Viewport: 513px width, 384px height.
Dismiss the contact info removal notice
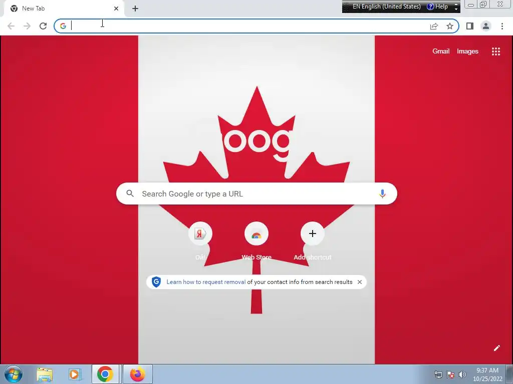click(x=360, y=282)
